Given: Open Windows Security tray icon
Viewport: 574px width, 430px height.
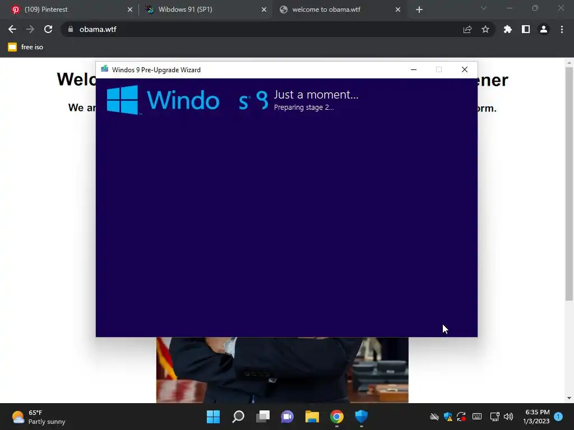Looking at the screenshot, I should (x=448, y=417).
